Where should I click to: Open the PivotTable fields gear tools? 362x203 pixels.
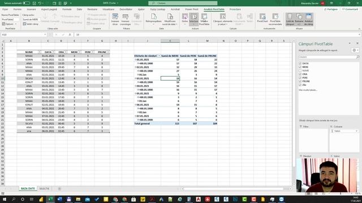[x=355, y=50]
